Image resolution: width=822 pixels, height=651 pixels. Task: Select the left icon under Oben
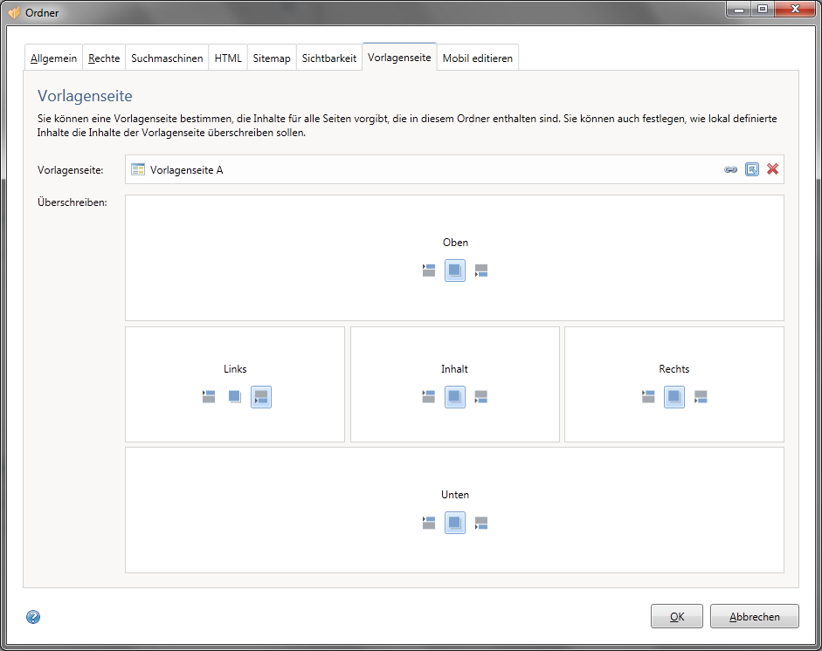tap(428, 271)
